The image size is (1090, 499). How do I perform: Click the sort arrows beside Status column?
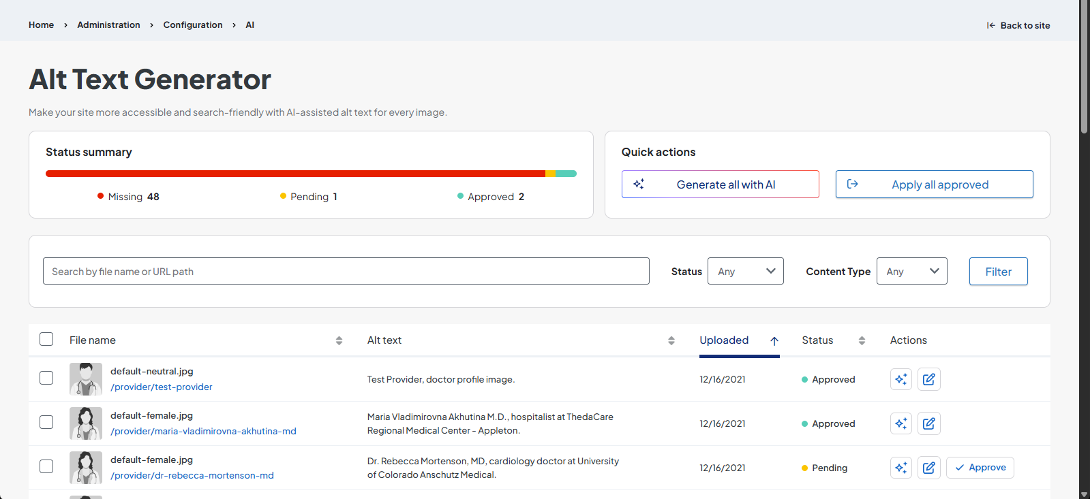862,340
